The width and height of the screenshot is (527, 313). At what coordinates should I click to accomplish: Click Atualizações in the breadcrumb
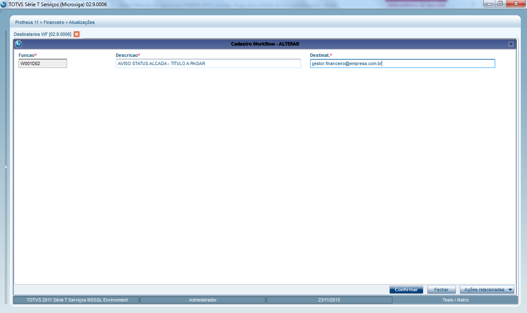[82, 22]
